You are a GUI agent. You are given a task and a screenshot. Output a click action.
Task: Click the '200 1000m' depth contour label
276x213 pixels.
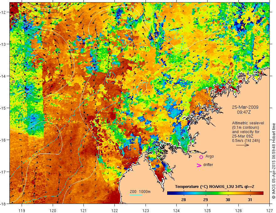click(x=140, y=192)
